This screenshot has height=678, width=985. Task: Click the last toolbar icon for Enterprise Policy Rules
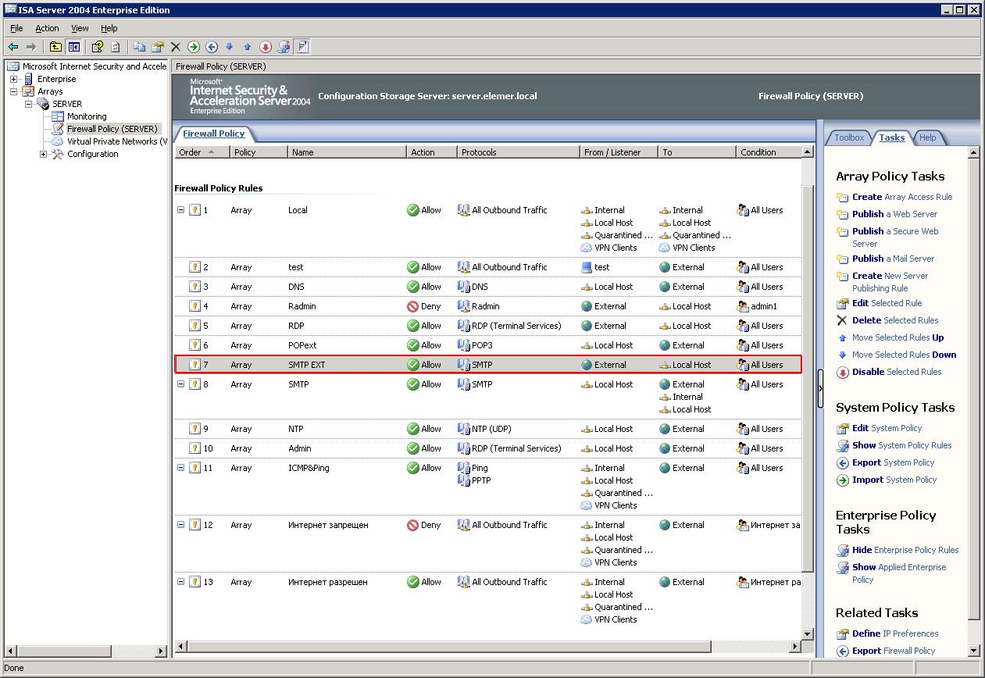[302, 47]
